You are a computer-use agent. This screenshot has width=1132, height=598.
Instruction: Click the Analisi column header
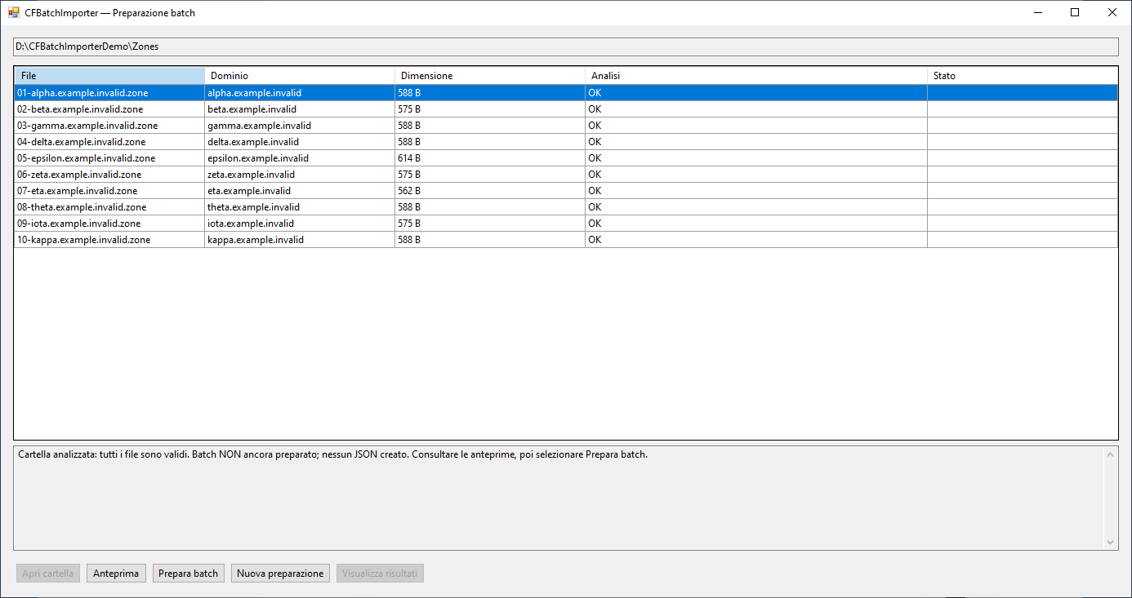[x=756, y=76]
